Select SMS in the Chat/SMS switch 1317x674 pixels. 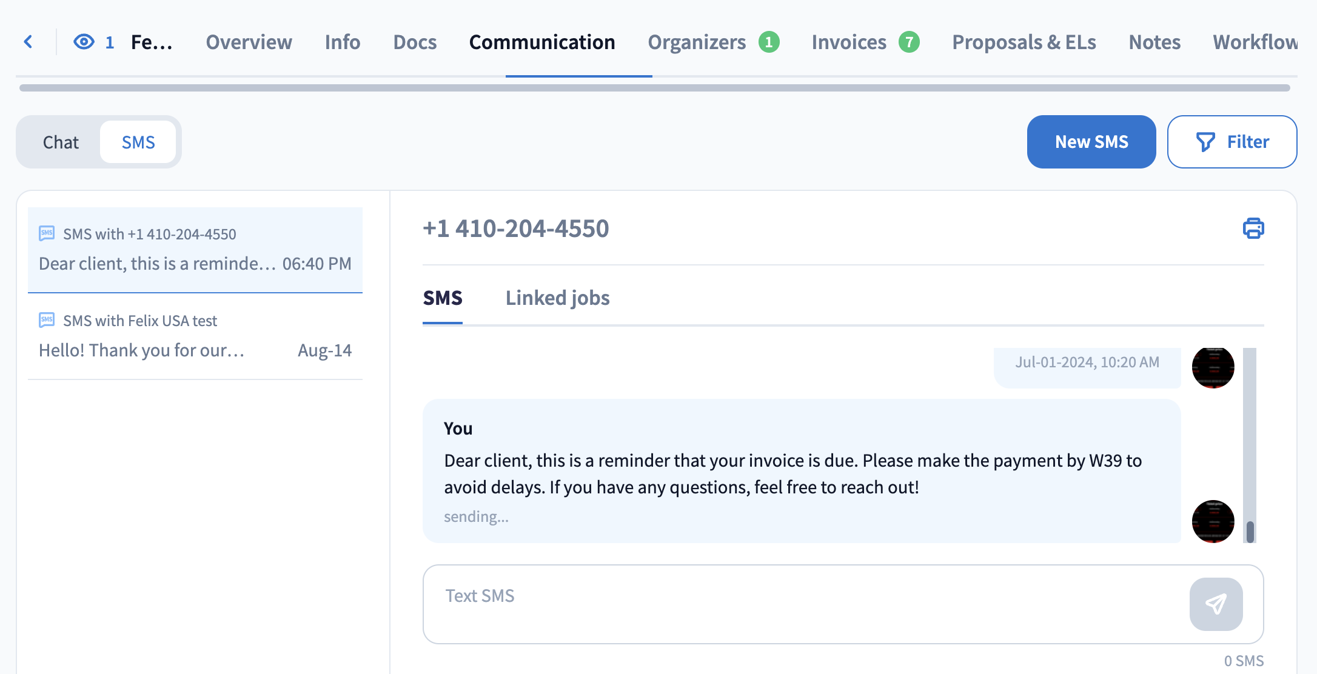(x=138, y=141)
